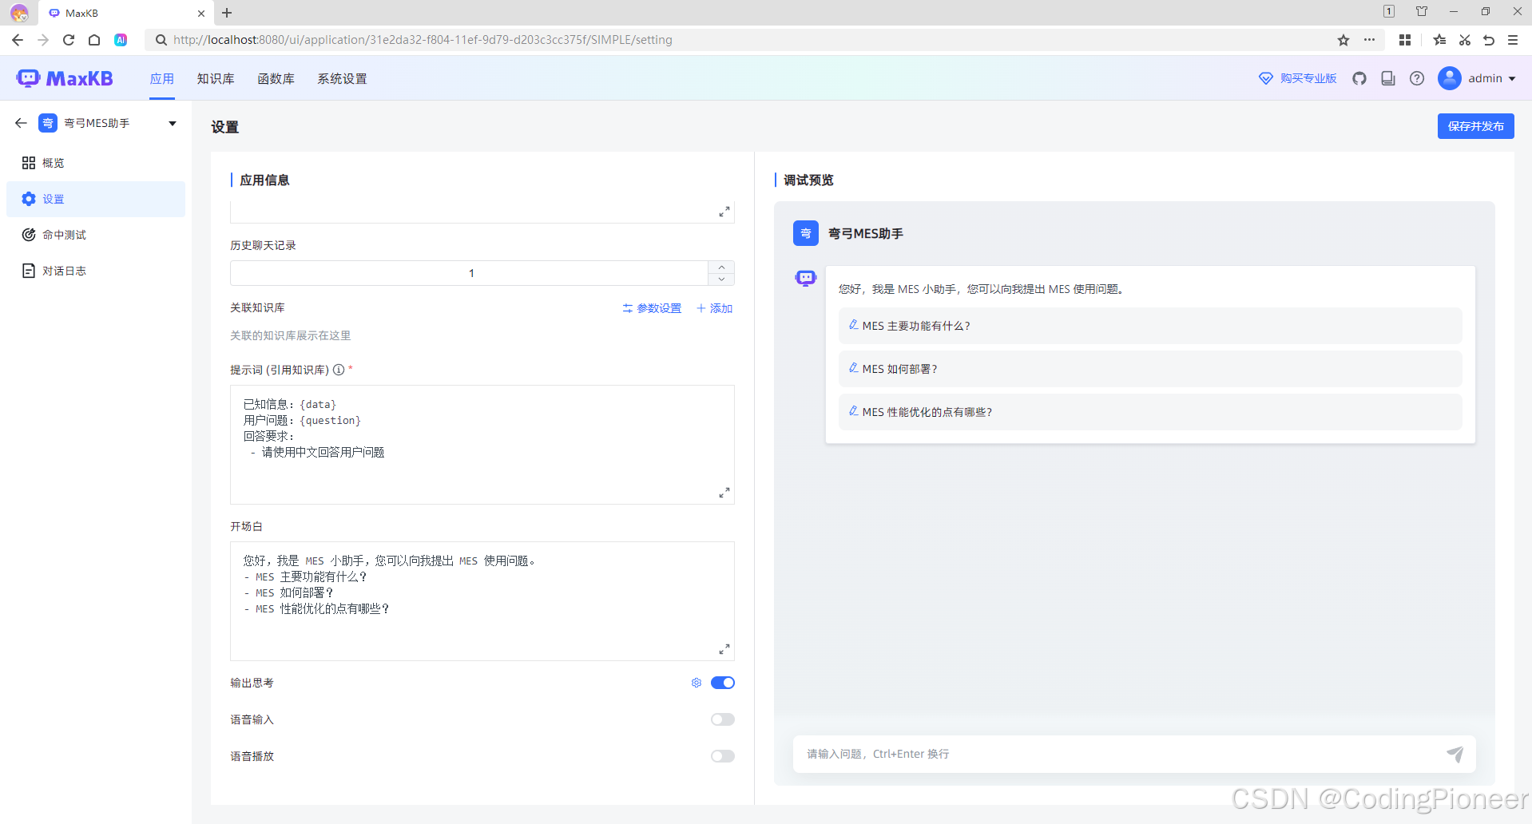The width and height of the screenshot is (1532, 824).
Task: Click the help question mark icon
Action: click(1417, 78)
